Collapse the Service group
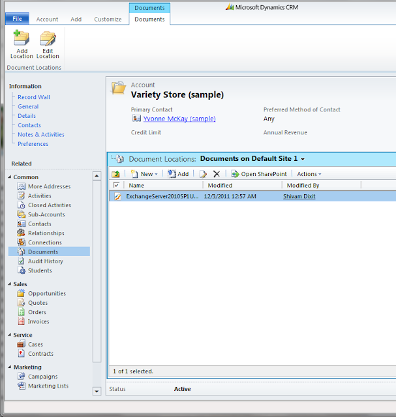The width and height of the screenshot is (396, 417). coord(10,334)
